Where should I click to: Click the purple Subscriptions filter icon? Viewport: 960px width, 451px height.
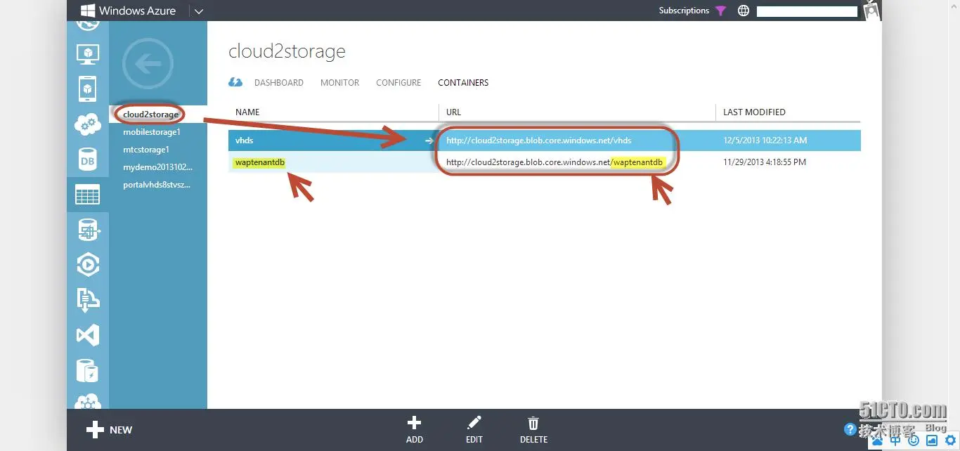tap(720, 11)
